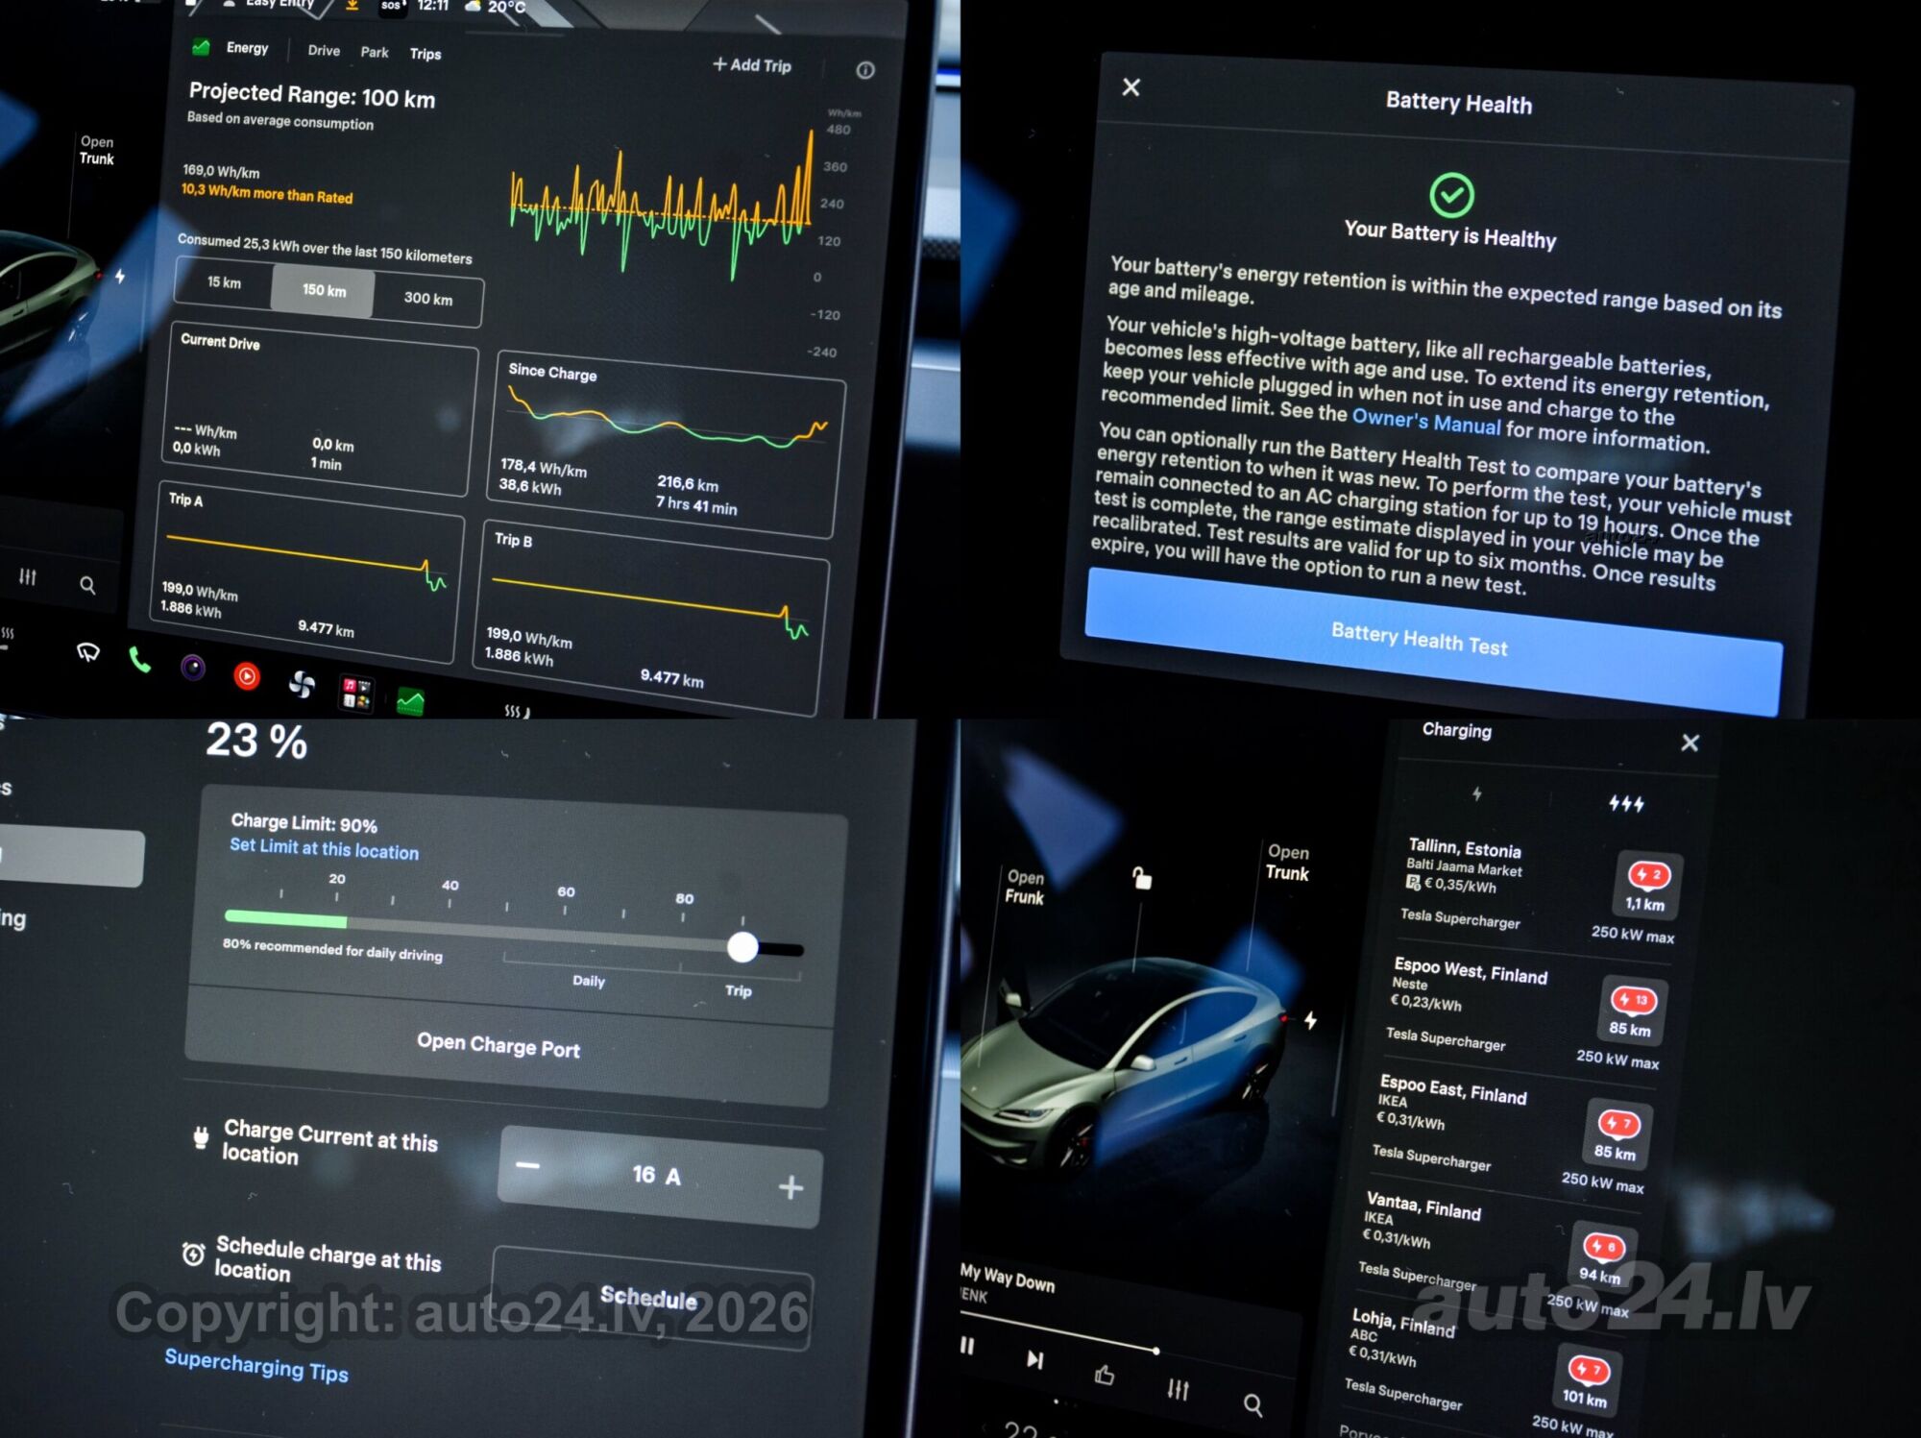Open the equalizer icon in music player
Image resolution: width=1921 pixels, height=1438 pixels.
[1179, 1389]
